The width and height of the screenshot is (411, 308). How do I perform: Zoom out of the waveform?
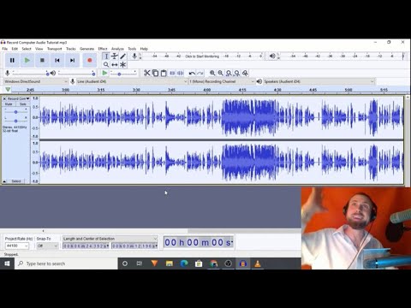(x=220, y=73)
